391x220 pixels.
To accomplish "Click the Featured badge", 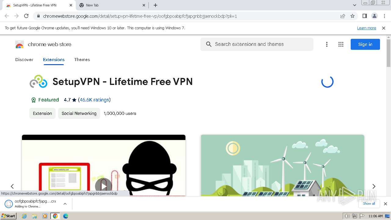I will [x=45, y=100].
